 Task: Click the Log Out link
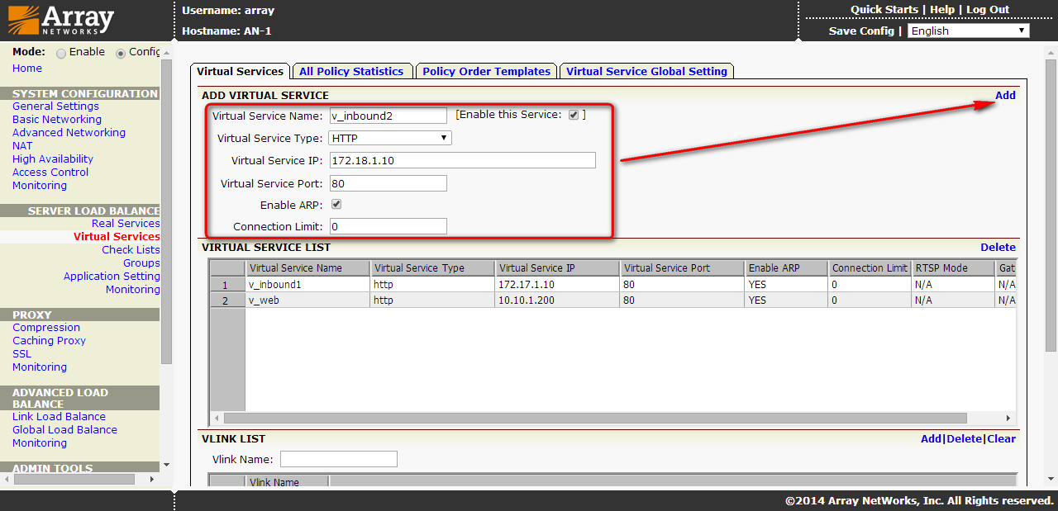pos(988,10)
